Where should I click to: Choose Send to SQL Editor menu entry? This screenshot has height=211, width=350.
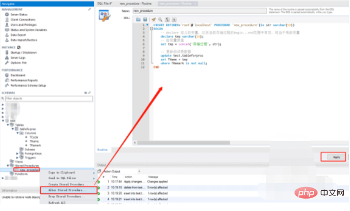coord(62,178)
